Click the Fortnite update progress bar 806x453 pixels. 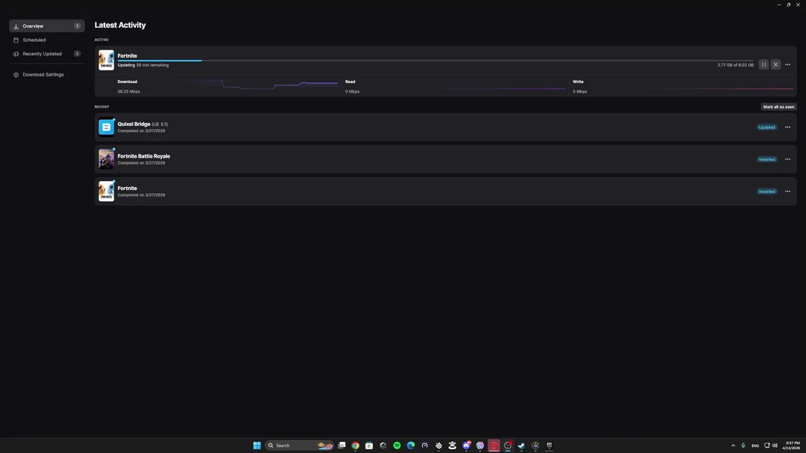pyautogui.click(x=435, y=60)
